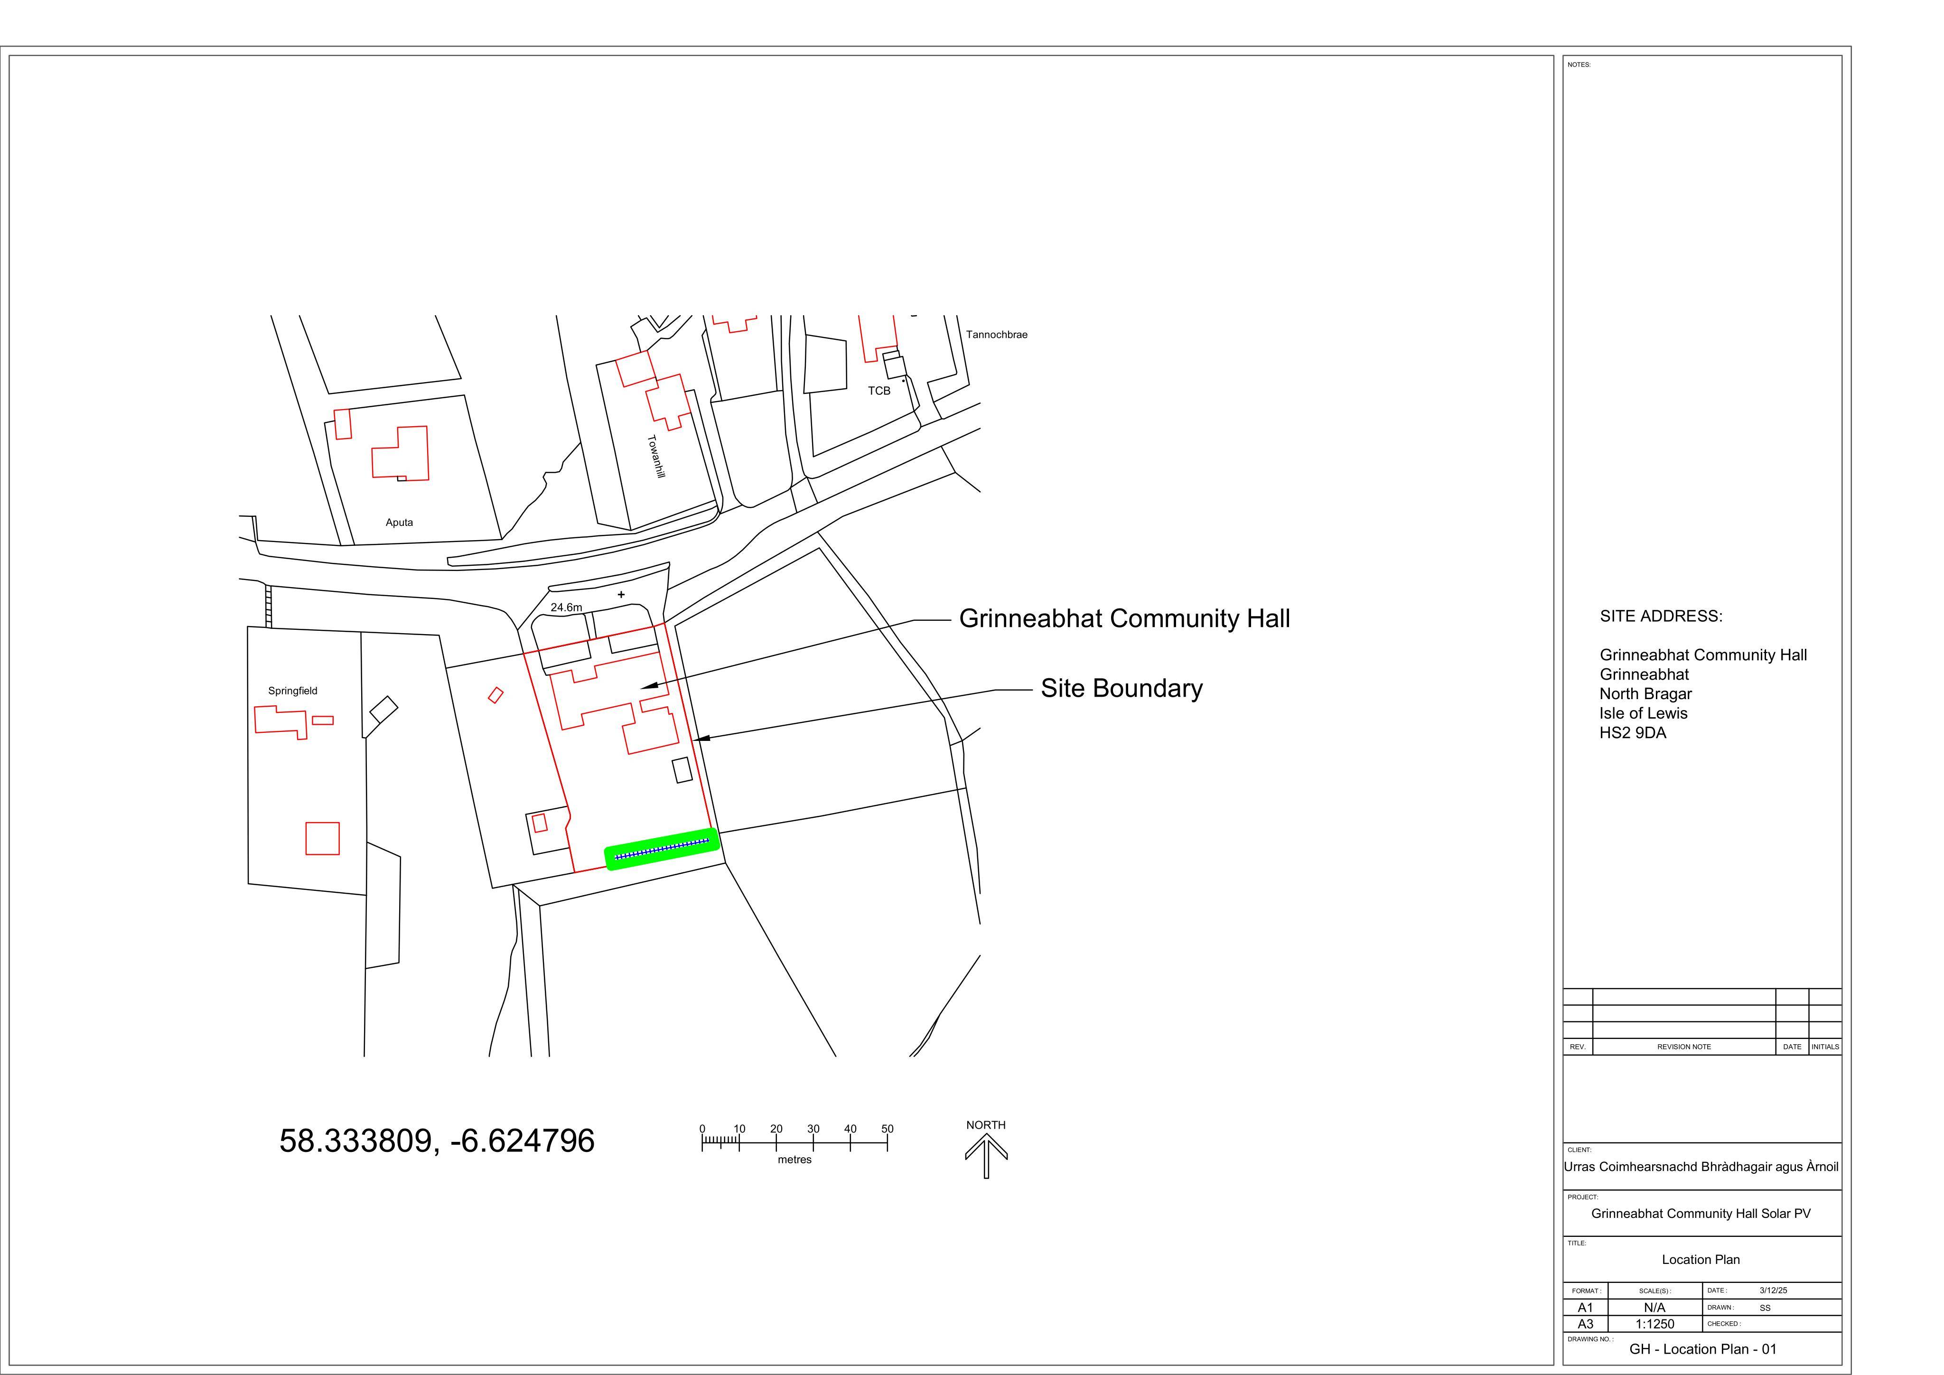The width and height of the screenshot is (1944, 1375).
Task: Click the 'INITIALS' column header
Action: (x=1824, y=1048)
